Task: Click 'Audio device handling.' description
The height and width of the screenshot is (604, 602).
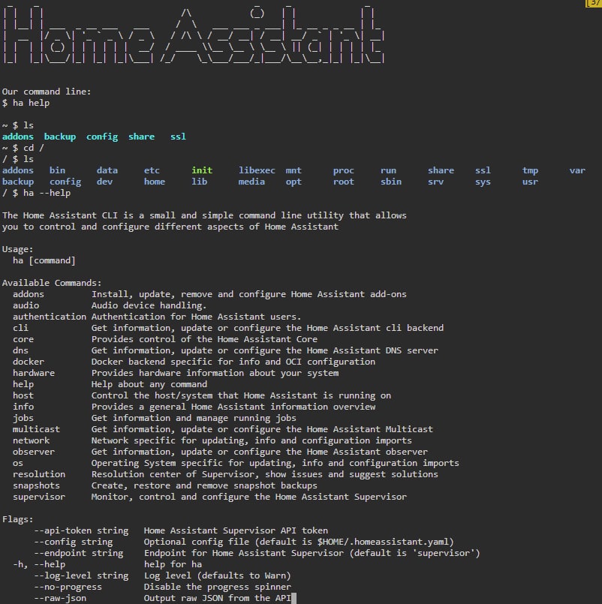Action: click(149, 305)
